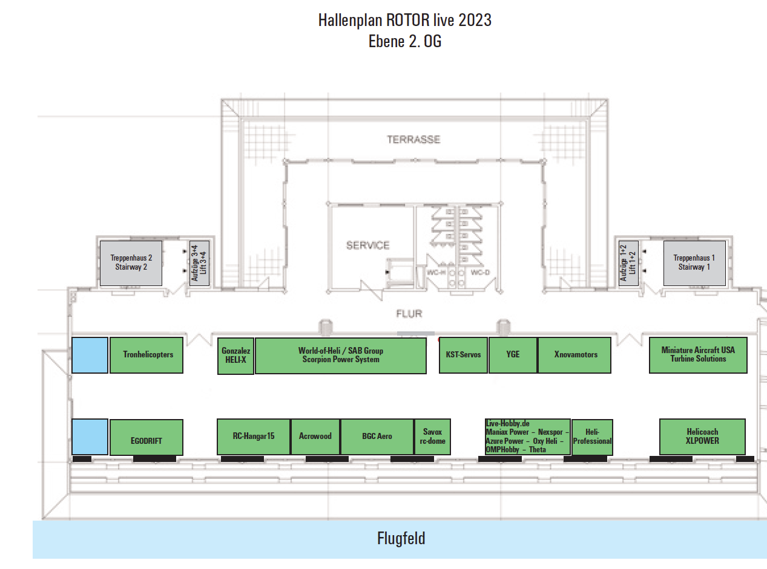Click the KST-Servos booth
Screen dimensions: 767x569
coord(463,355)
